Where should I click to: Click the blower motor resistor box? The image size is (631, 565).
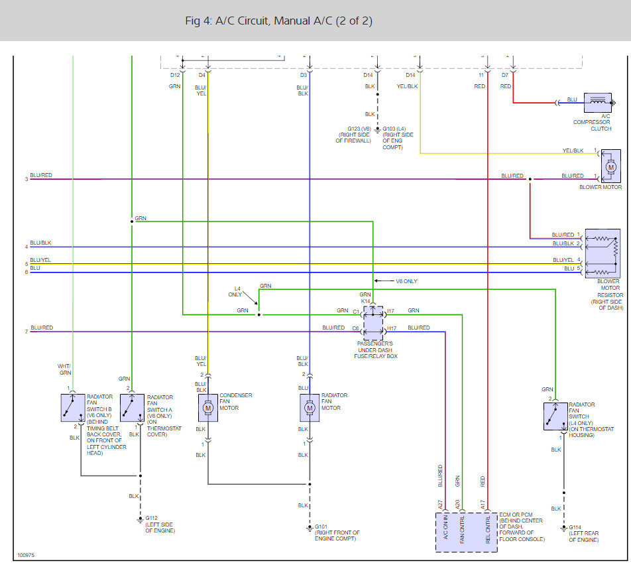602,253
